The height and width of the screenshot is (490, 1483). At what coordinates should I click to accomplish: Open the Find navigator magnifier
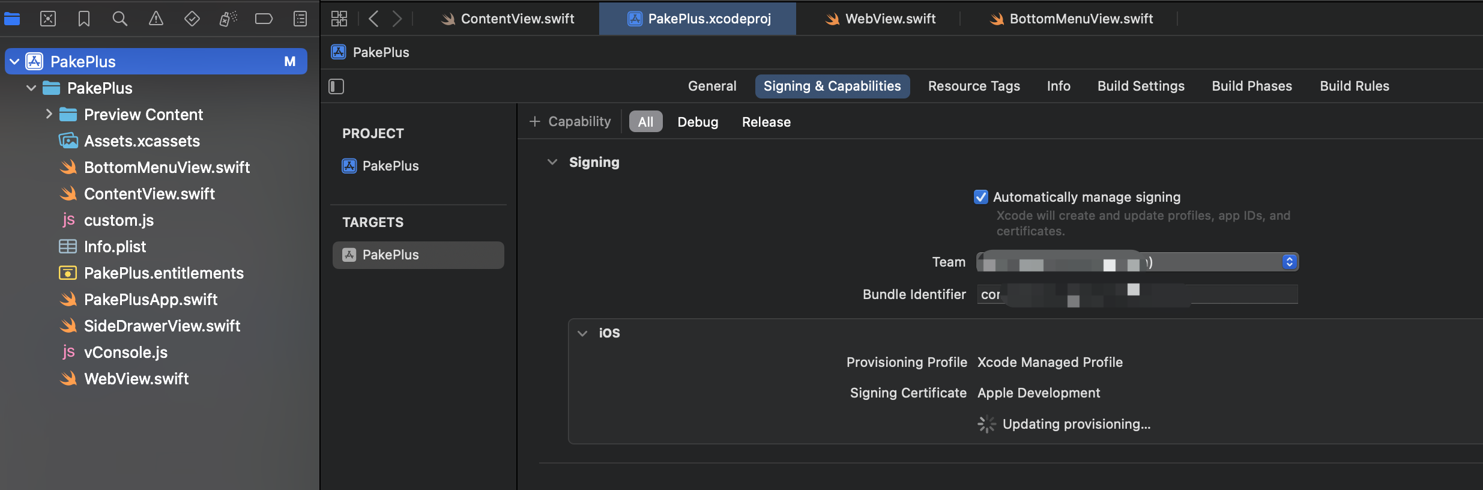point(120,19)
